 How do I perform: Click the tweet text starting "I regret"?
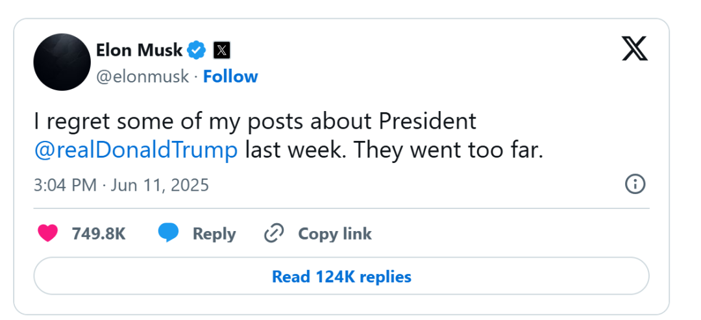pos(254,121)
